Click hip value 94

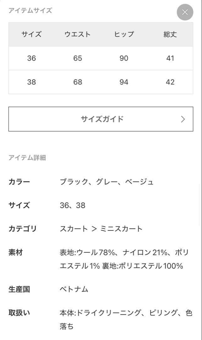click(x=124, y=82)
